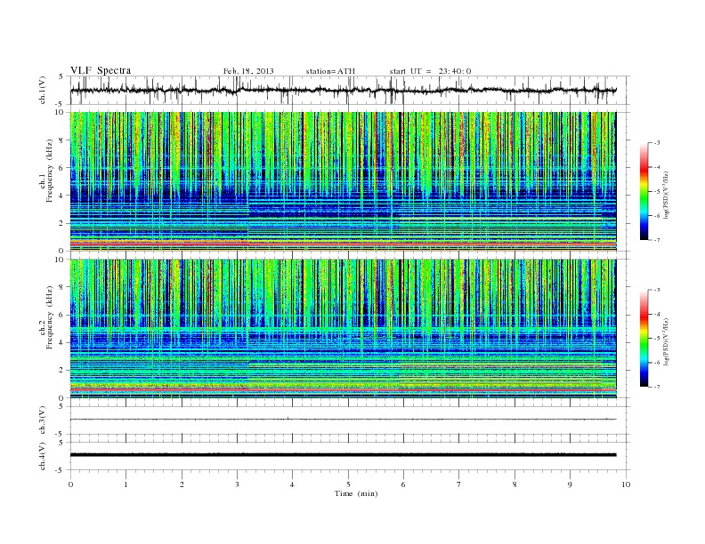Click the "5" tick on the time axis
Screen dimensions: 705x544
point(348,484)
